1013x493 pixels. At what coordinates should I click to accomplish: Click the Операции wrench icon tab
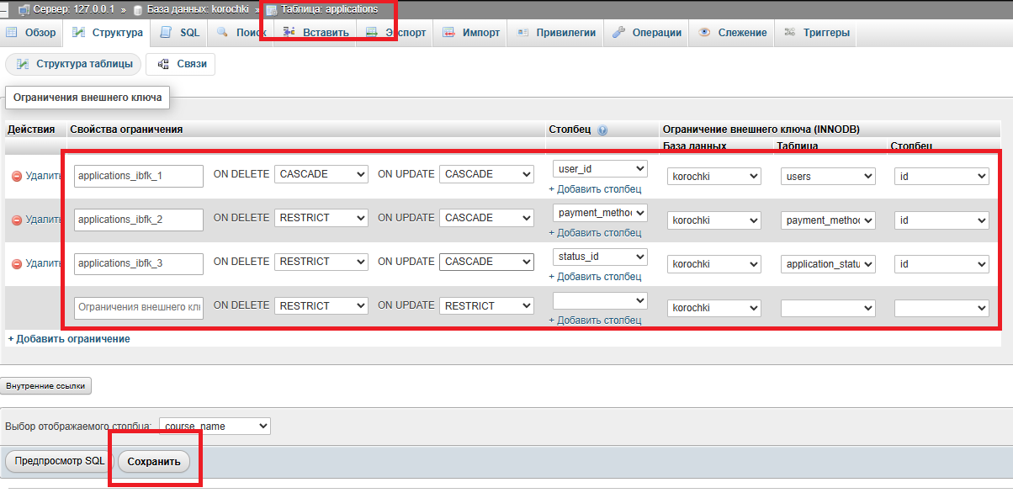(x=618, y=33)
